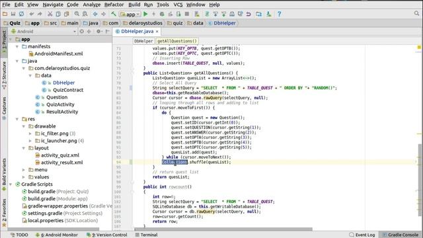Click hide Project panel icon
The width and height of the screenshot is (423, 238).
(107, 31)
